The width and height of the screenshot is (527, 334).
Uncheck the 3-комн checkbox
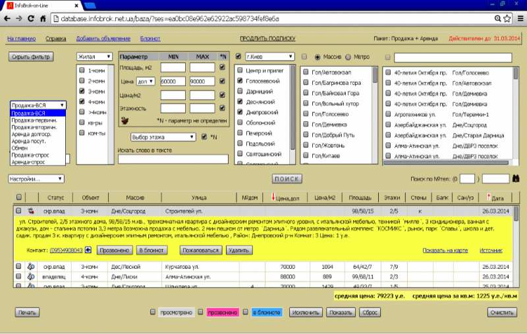[x=82, y=91]
